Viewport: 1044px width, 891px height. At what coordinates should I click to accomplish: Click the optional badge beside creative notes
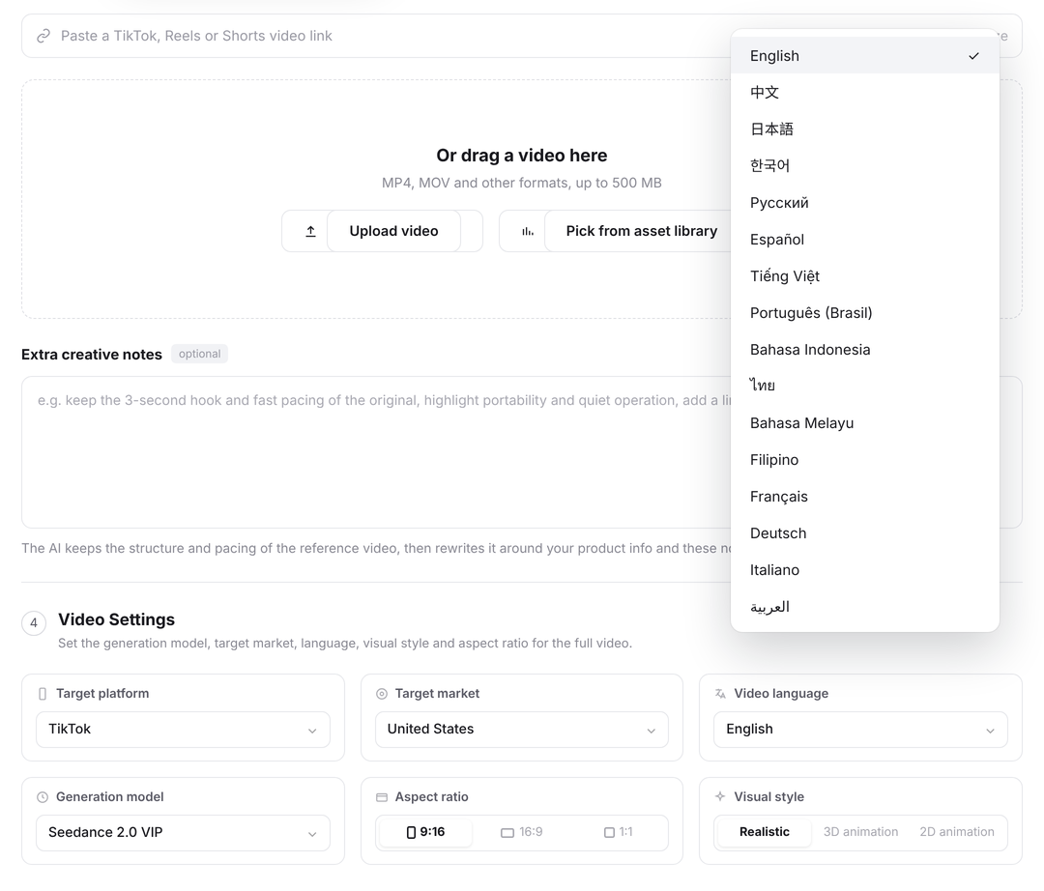tap(200, 354)
